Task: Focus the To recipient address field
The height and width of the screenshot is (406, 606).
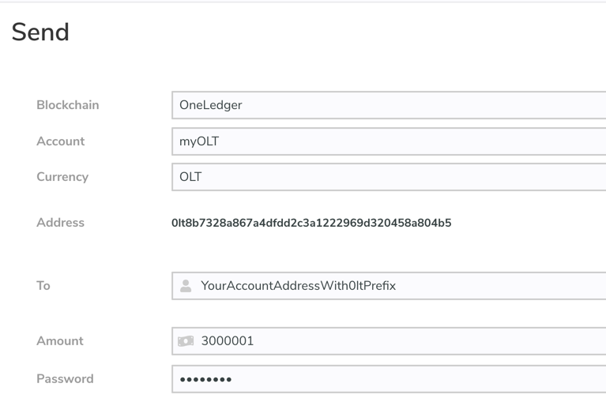Action: (389, 286)
